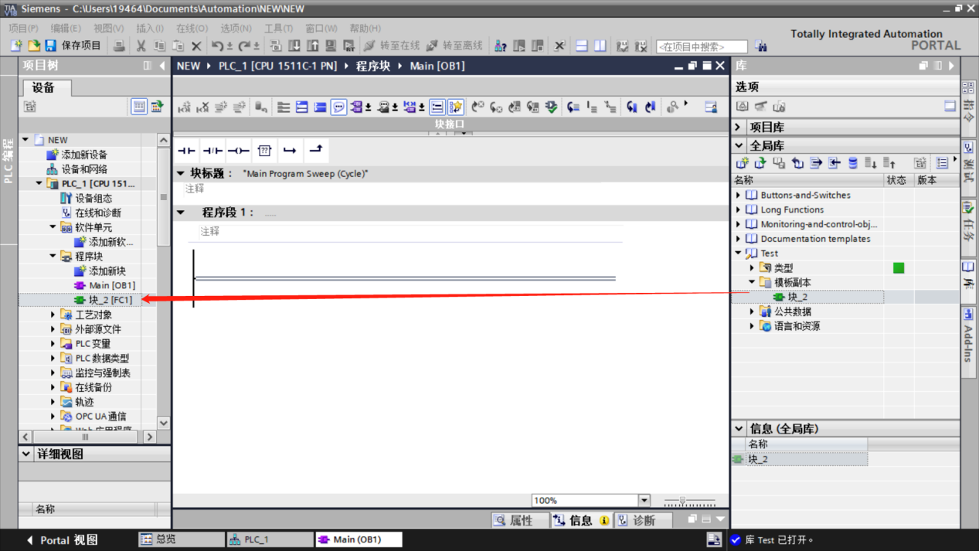Image resolution: width=979 pixels, height=551 pixels.
Task: Click the delete X icon in toolbar
Action: [196, 46]
